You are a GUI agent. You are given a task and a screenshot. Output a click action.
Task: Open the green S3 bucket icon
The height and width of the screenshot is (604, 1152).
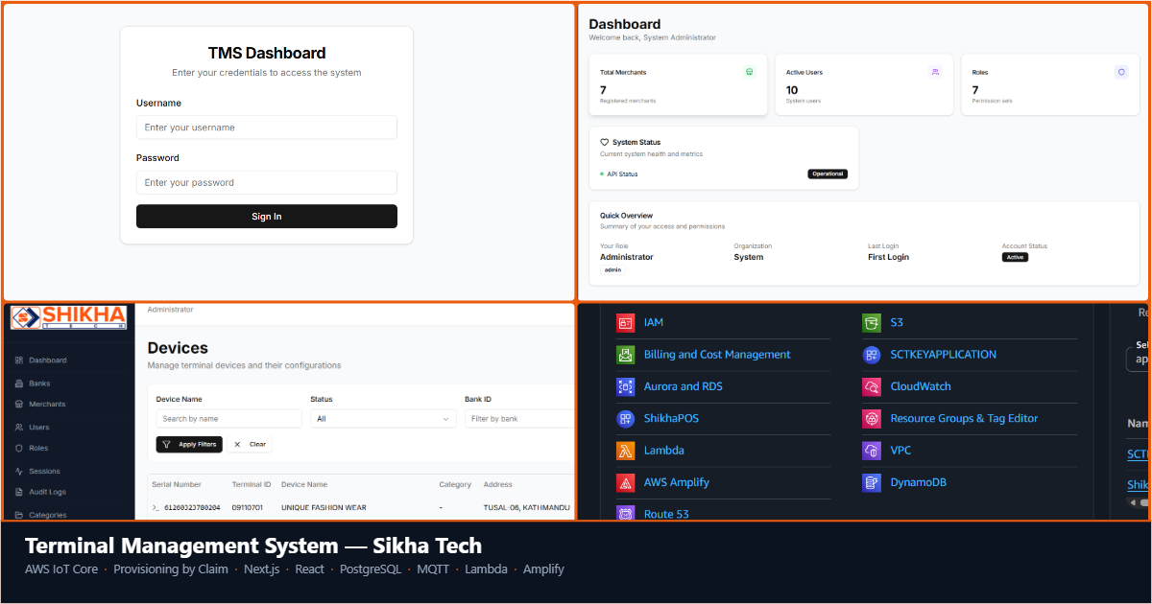point(872,323)
